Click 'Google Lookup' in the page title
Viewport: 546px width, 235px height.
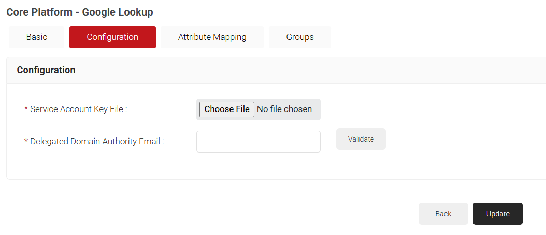point(117,11)
